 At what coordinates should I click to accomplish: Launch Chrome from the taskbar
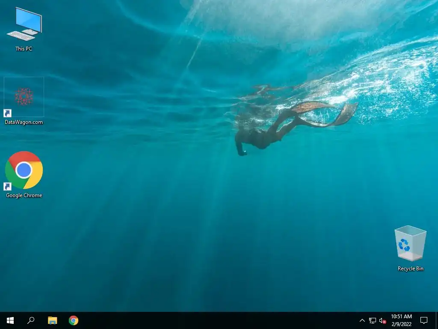coord(74,320)
